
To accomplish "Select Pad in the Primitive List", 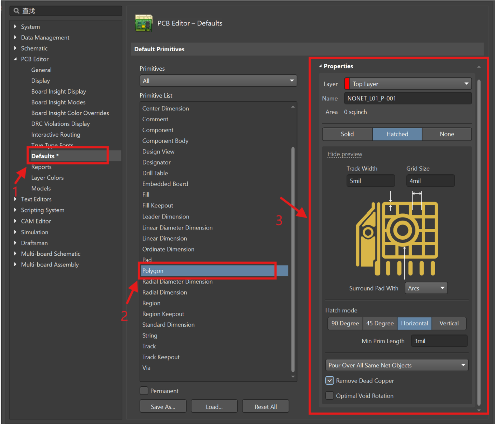I will [147, 260].
